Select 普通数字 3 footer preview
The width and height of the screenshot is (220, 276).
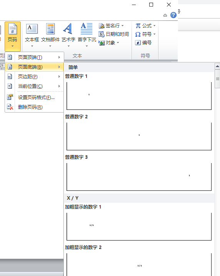[x=139, y=177]
